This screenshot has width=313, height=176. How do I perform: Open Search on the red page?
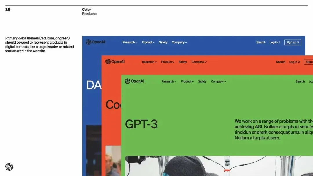point(281,62)
